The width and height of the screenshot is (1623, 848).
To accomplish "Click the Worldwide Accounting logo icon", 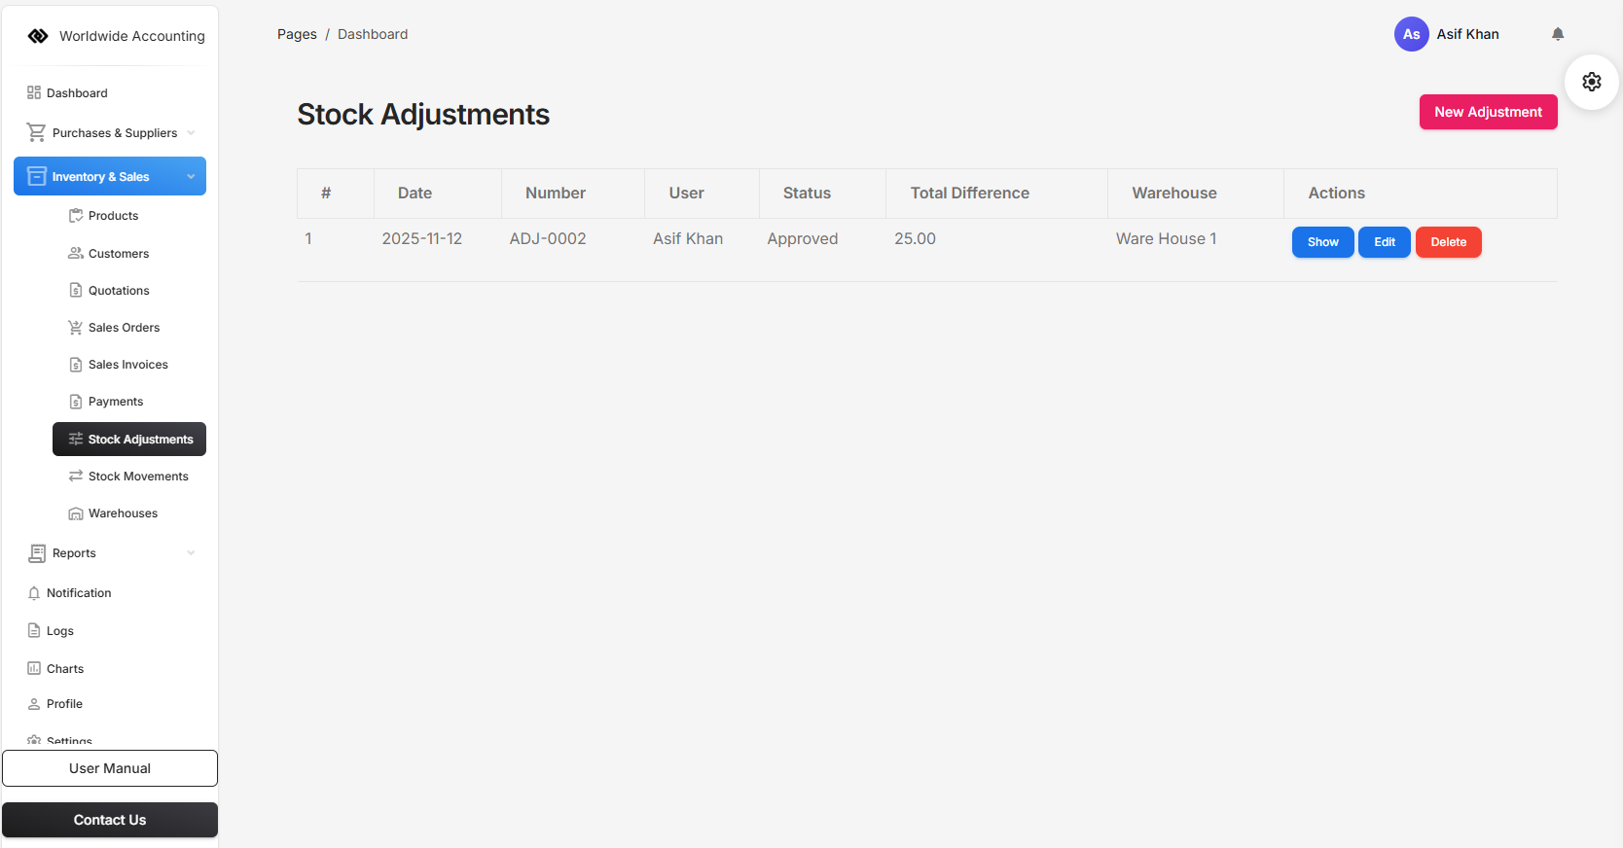I will [x=38, y=36].
